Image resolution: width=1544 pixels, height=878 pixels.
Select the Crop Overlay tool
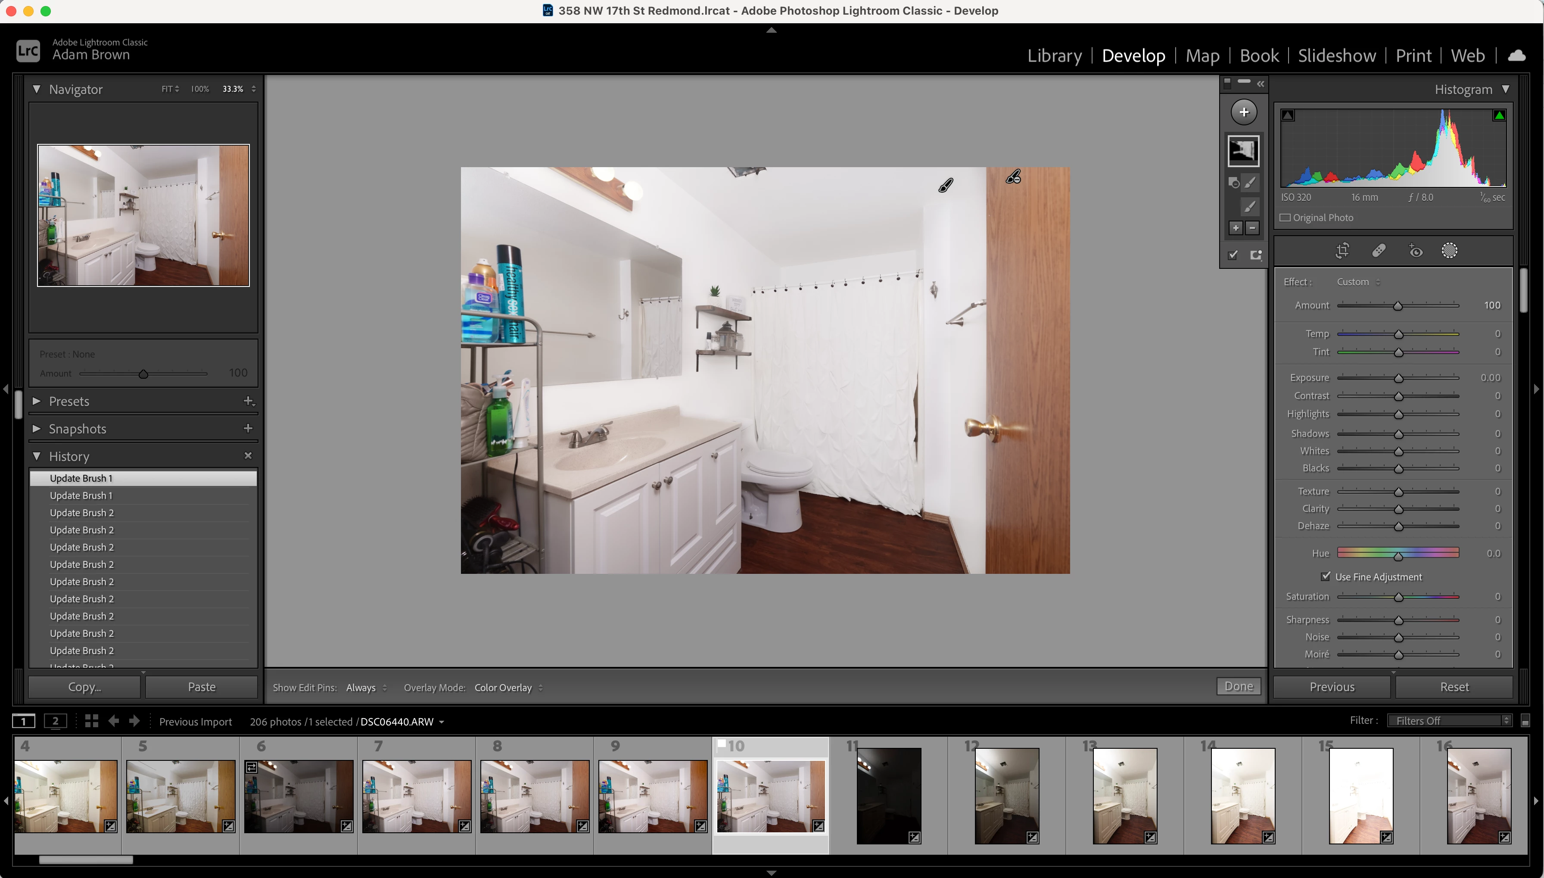(x=1342, y=251)
